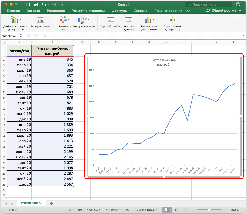Click the Строка/столбец switch icon

(111, 20)
